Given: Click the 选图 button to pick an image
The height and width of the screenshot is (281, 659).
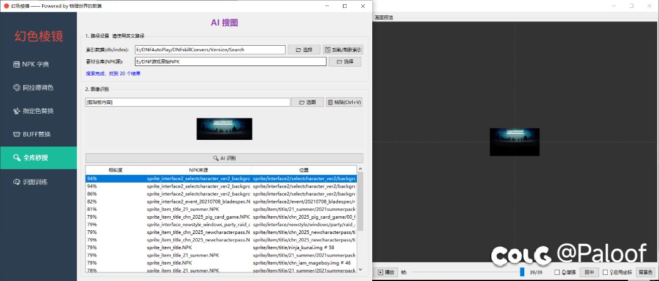Looking at the screenshot, I should [307, 102].
